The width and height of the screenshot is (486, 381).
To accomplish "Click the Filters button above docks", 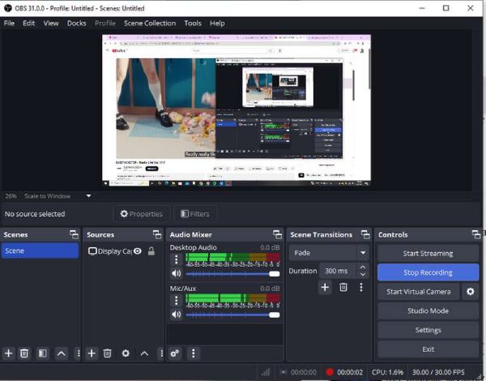I will point(195,214).
